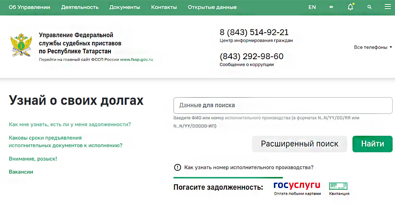The image size is (395, 209).
Task: Focus the Данные для поиска field
Action: 283,106
